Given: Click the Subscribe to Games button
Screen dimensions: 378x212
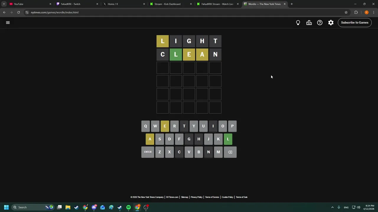Looking at the screenshot, I should click(355, 23).
